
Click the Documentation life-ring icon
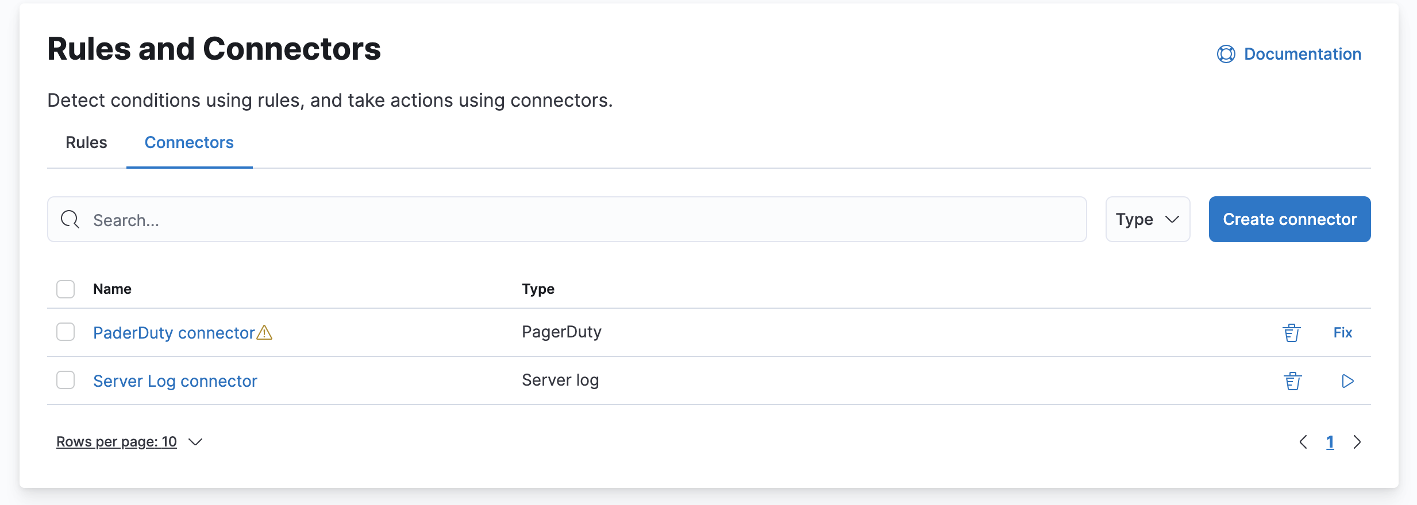[1225, 54]
